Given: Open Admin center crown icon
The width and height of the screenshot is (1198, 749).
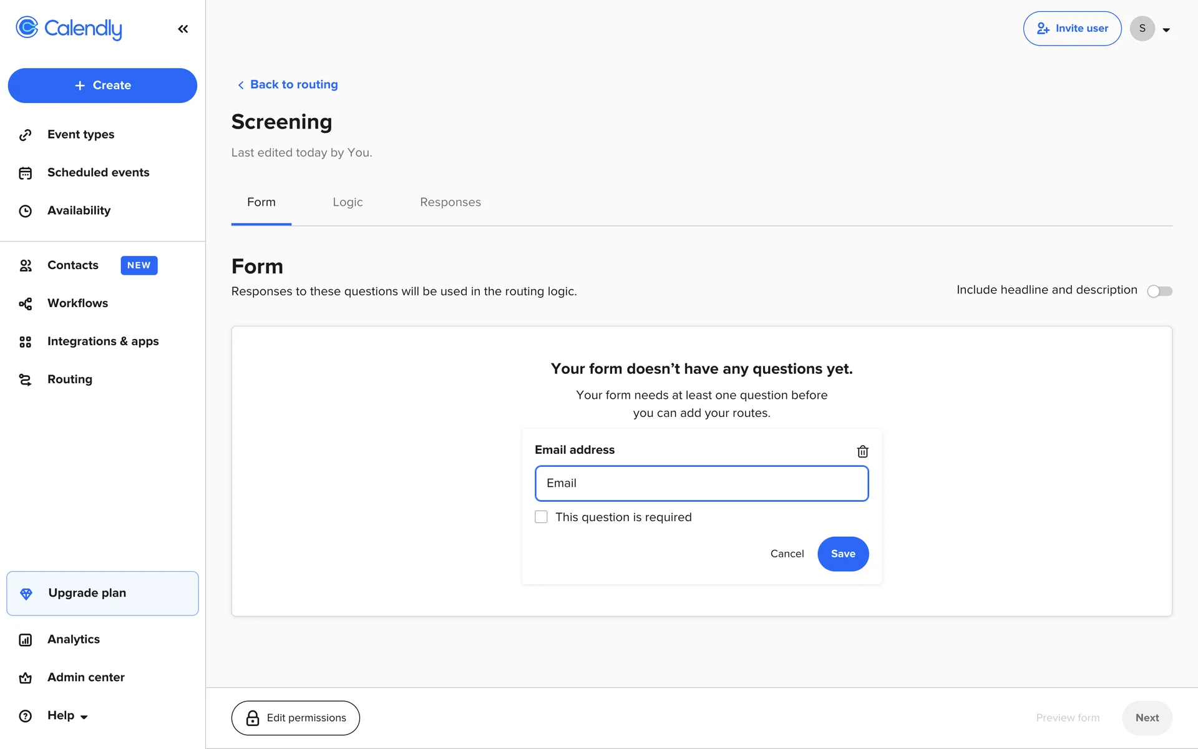Looking at the screenshot, I should 25,678.
